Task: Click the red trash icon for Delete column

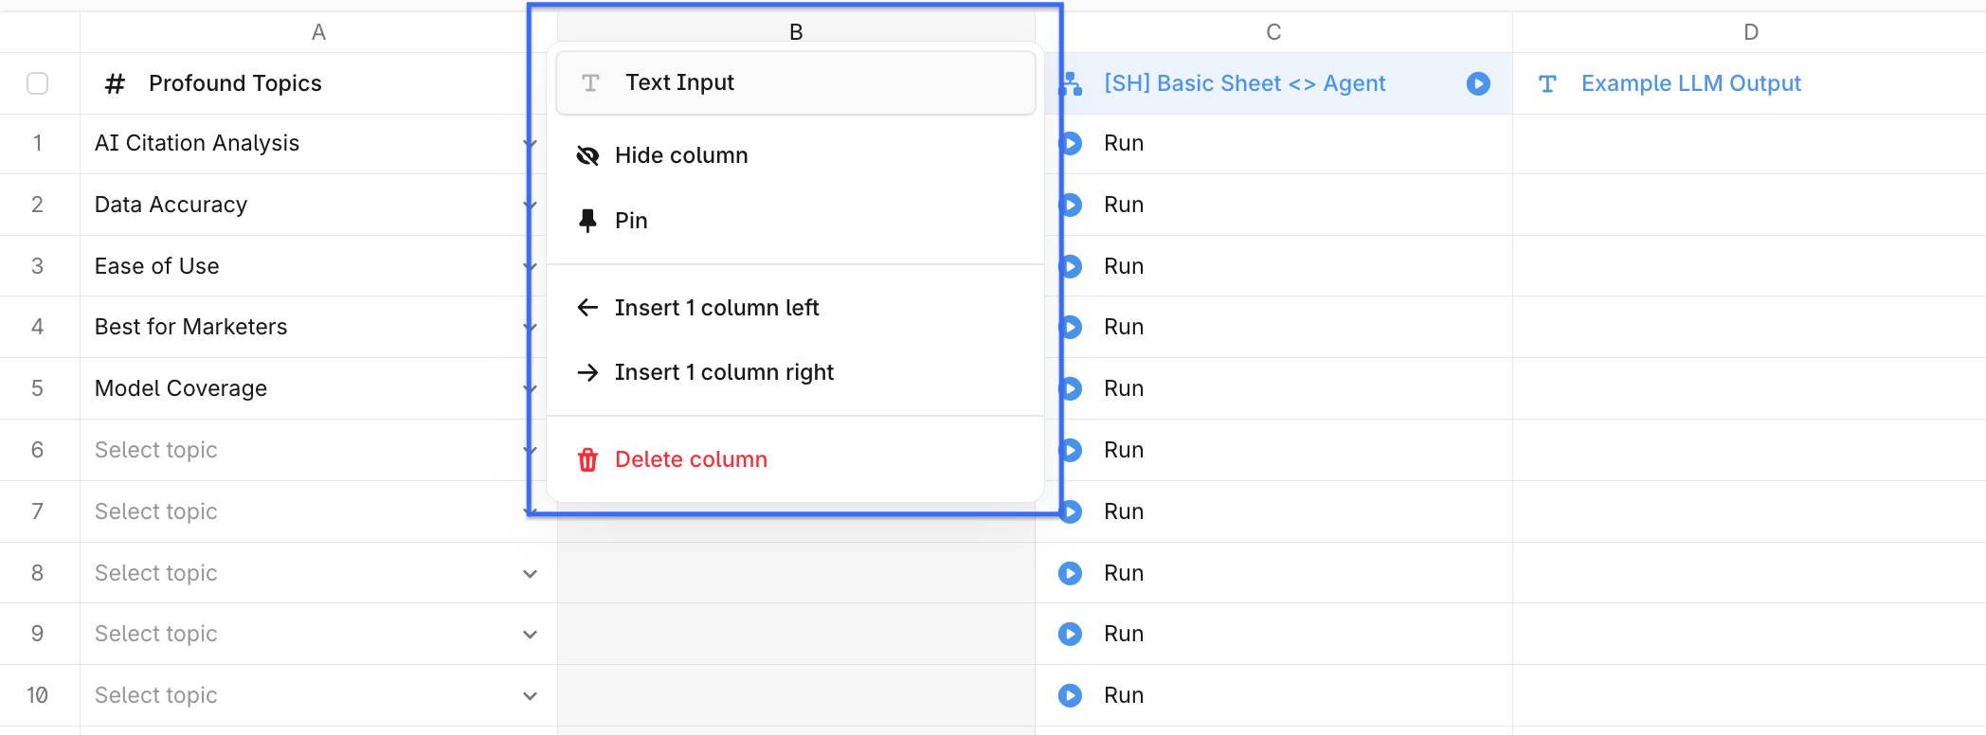Action: 588,459
